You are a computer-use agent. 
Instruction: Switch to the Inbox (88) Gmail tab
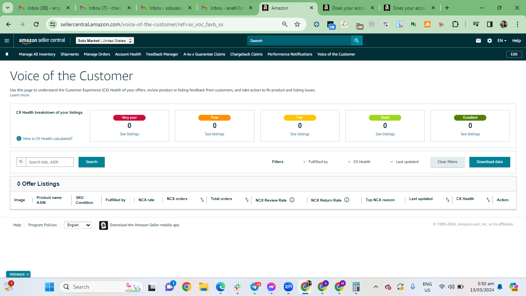(44, 8)
